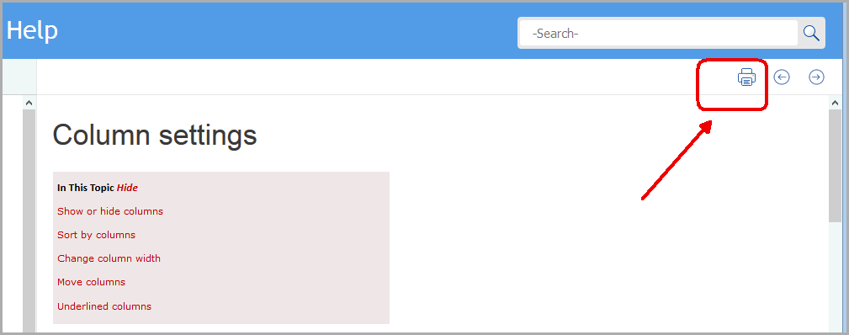Click the right vertical scrollbar thumb
Screen dimensions: 849x335
click(835, 165)
